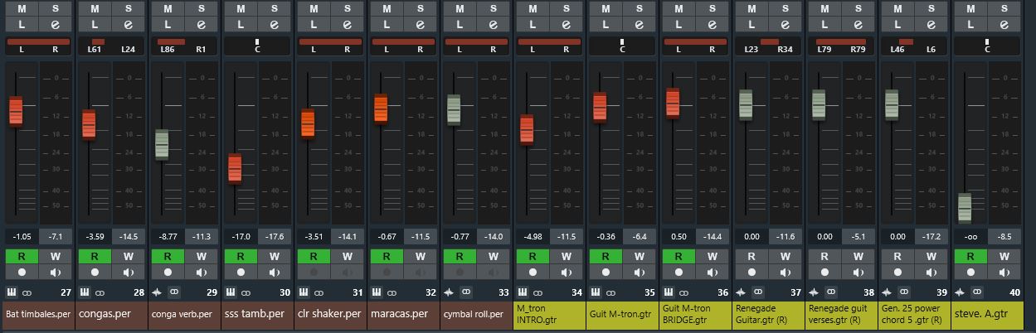The height and width of the screenshot is (333, 1036).
Task: Record-enable Gen. 25 power chord 5 channel
Action: 897,272
